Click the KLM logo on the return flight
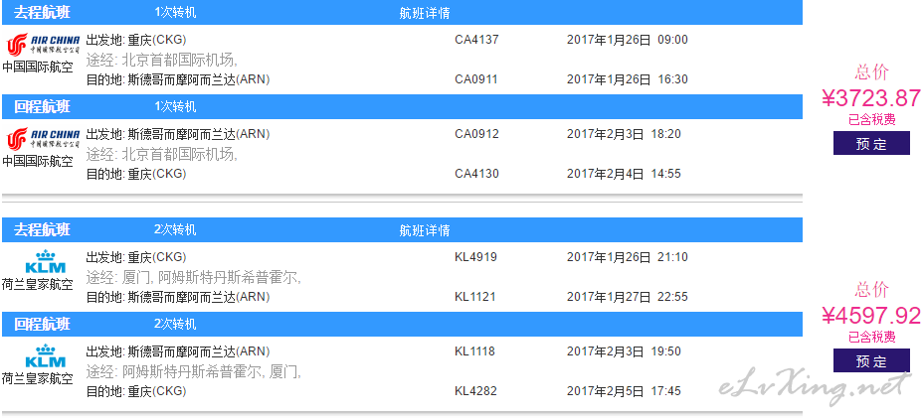922x419 pixels. [x=46, y=355]
